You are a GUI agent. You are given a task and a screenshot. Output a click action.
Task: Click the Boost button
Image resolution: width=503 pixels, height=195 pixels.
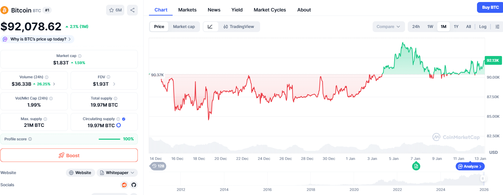(x=69, y=156)
